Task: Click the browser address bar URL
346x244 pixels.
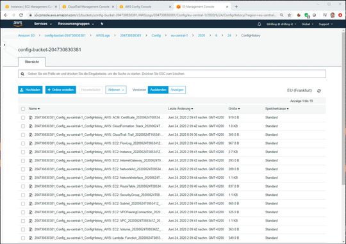Action: tap(154, 15)
